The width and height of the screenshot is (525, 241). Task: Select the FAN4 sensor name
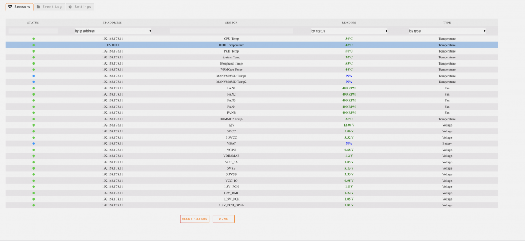tap(231, 107)
